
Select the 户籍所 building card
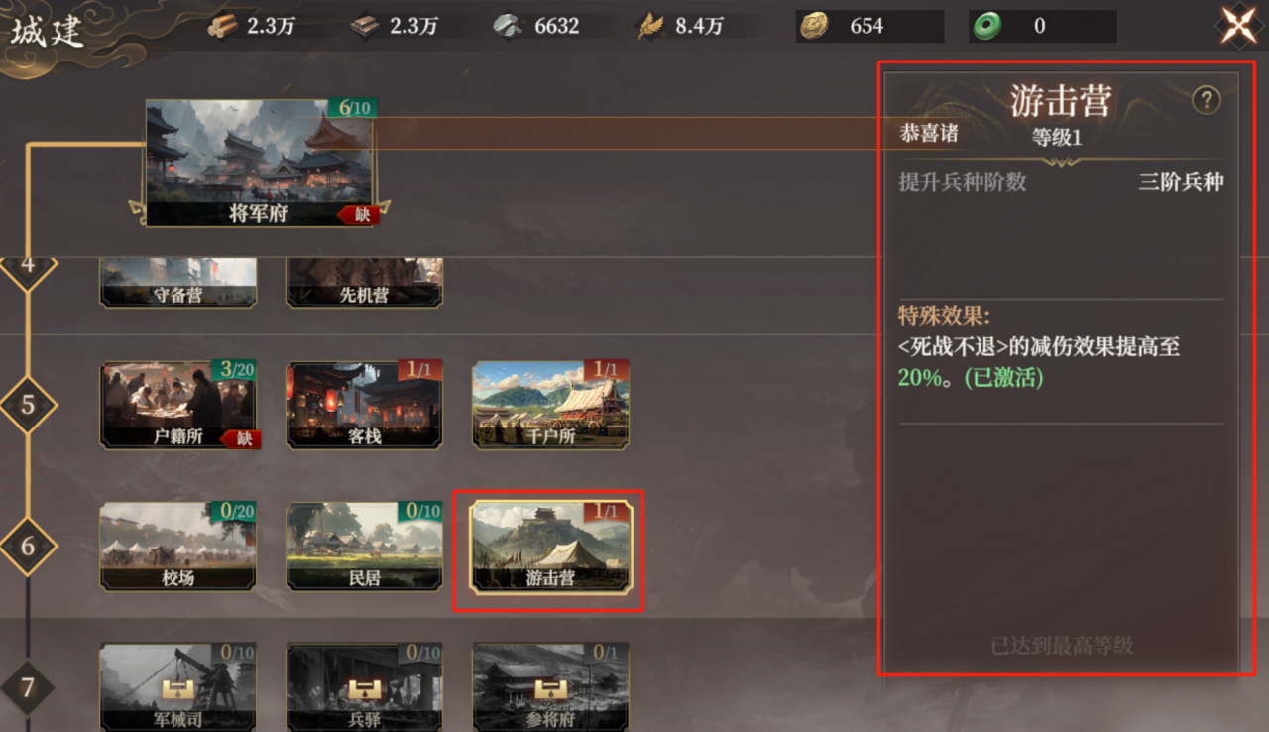pyautogui.click(x=177, y=405)
